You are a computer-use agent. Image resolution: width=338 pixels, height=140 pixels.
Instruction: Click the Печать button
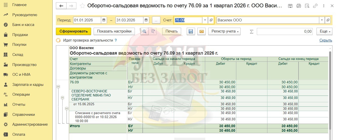172,31
